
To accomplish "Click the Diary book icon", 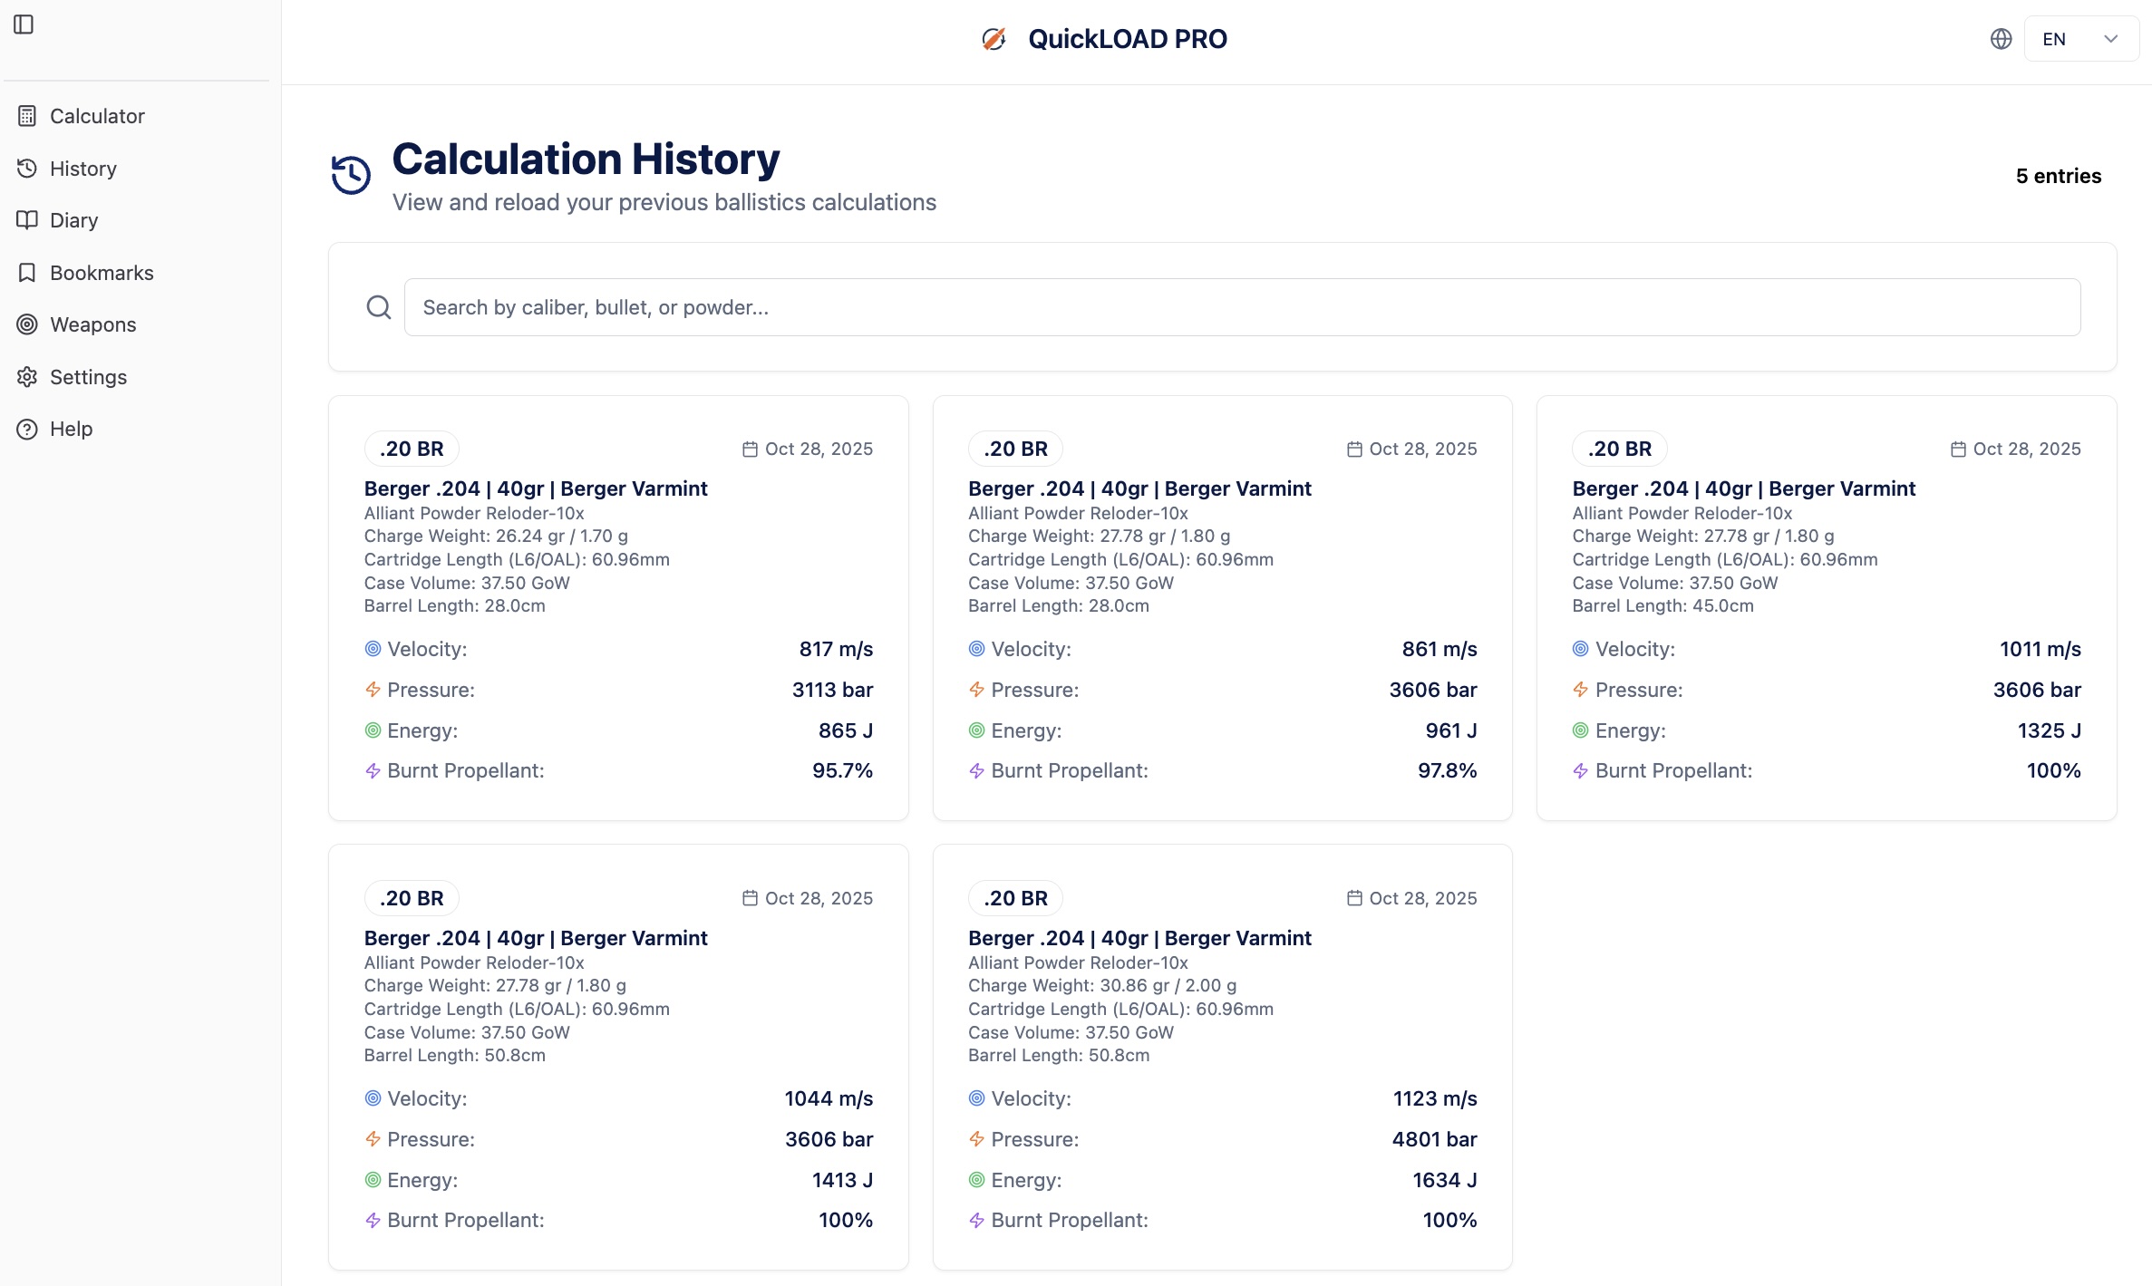I will [27, 220].
